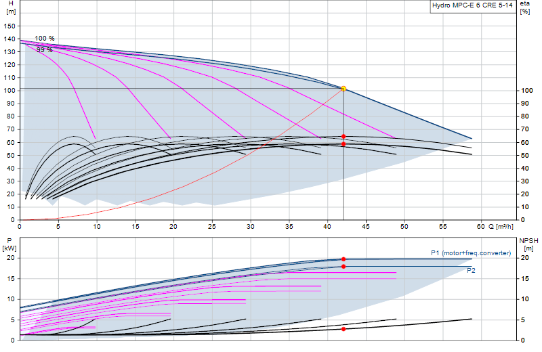
Task: Click the 'P1 (motor+freq.converter)' legend label
Action: tap(471, 253)
